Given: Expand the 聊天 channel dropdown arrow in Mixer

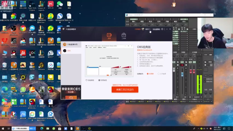Looking at the screenshot, I should point(137,19).
